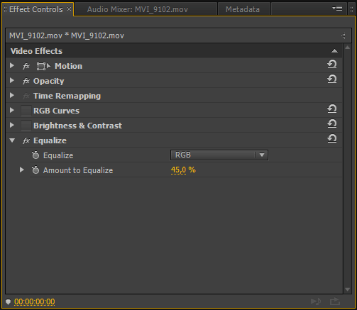Switch to the Metadata tab
Viewport: 357px width, 310px height.
[x=243, y=9]
